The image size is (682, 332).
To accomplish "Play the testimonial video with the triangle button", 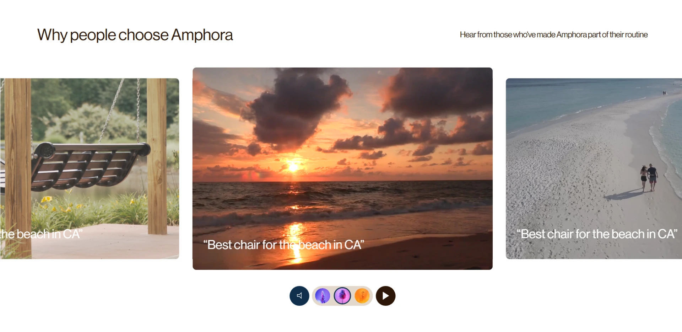I will (385, 296).
